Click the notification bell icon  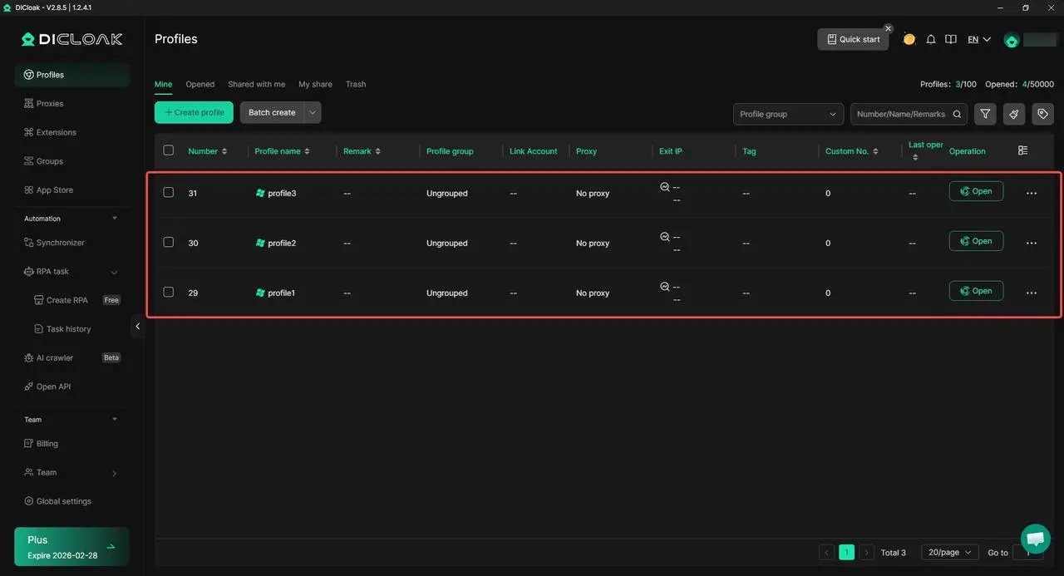click(x=931, y=39)
